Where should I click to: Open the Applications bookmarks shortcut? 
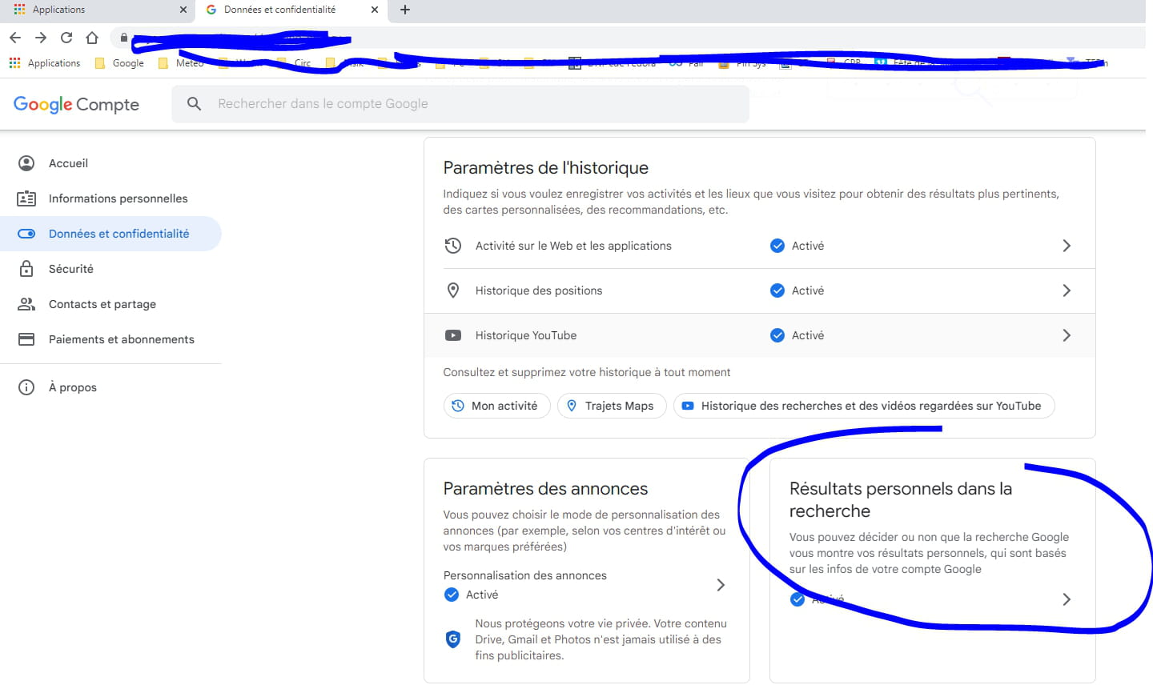click(x=45, y=63)
